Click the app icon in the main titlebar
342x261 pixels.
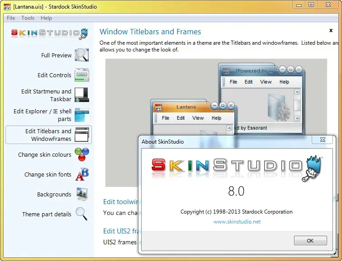pyautogui.click(x=7, y=6)
